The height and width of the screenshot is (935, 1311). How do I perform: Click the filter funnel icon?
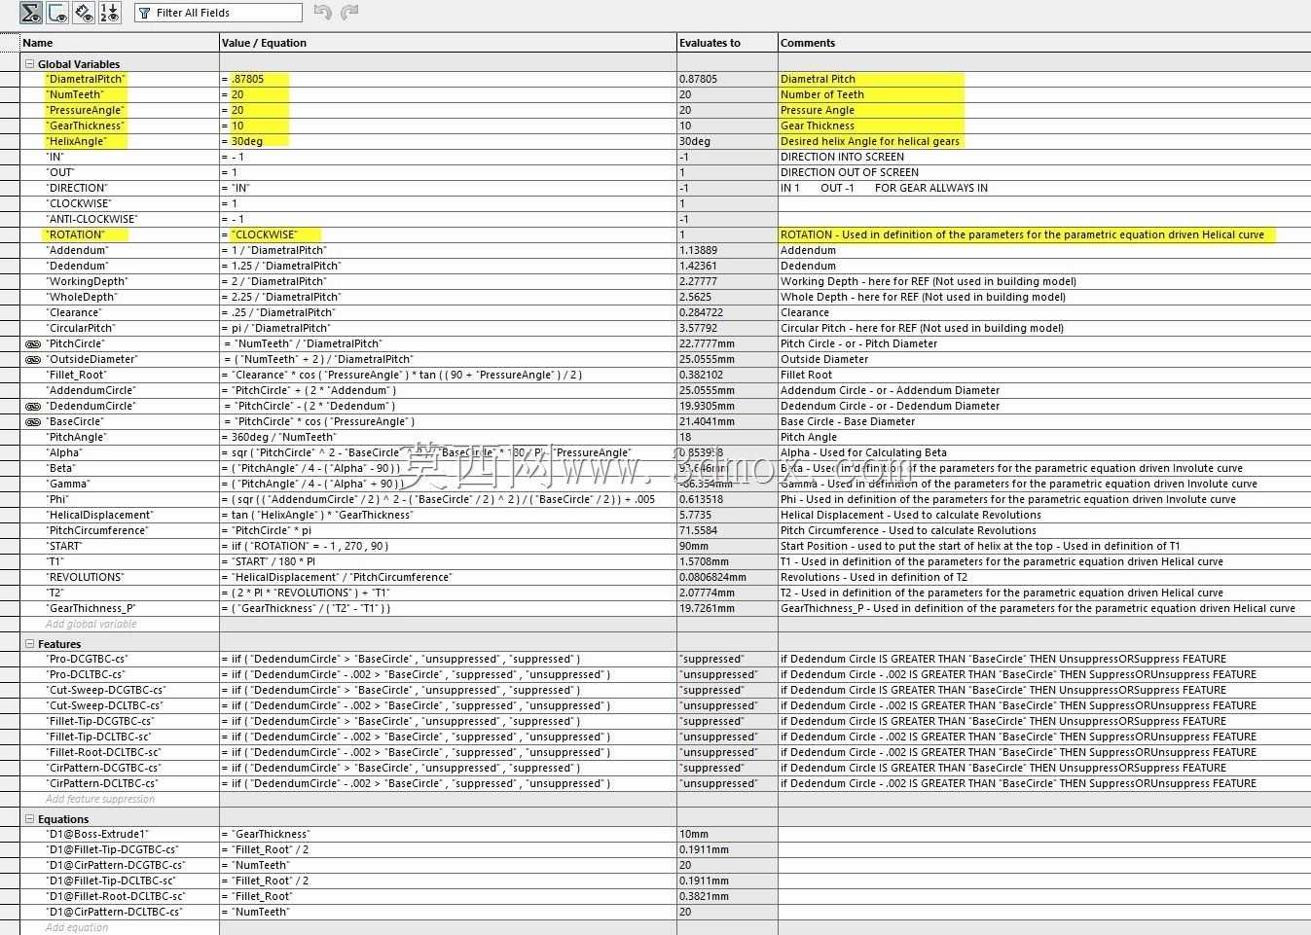point(145,13)
